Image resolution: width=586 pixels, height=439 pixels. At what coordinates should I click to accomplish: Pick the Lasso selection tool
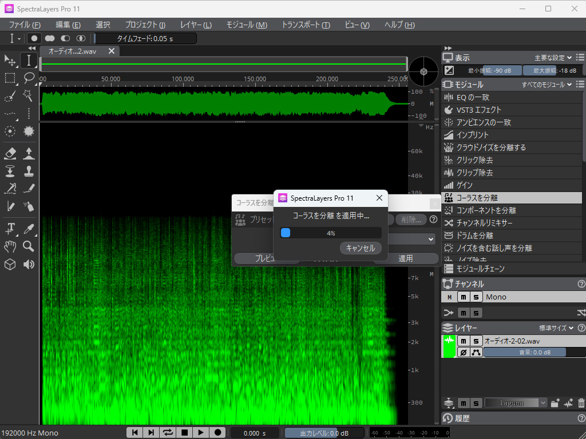coord(29,78)
